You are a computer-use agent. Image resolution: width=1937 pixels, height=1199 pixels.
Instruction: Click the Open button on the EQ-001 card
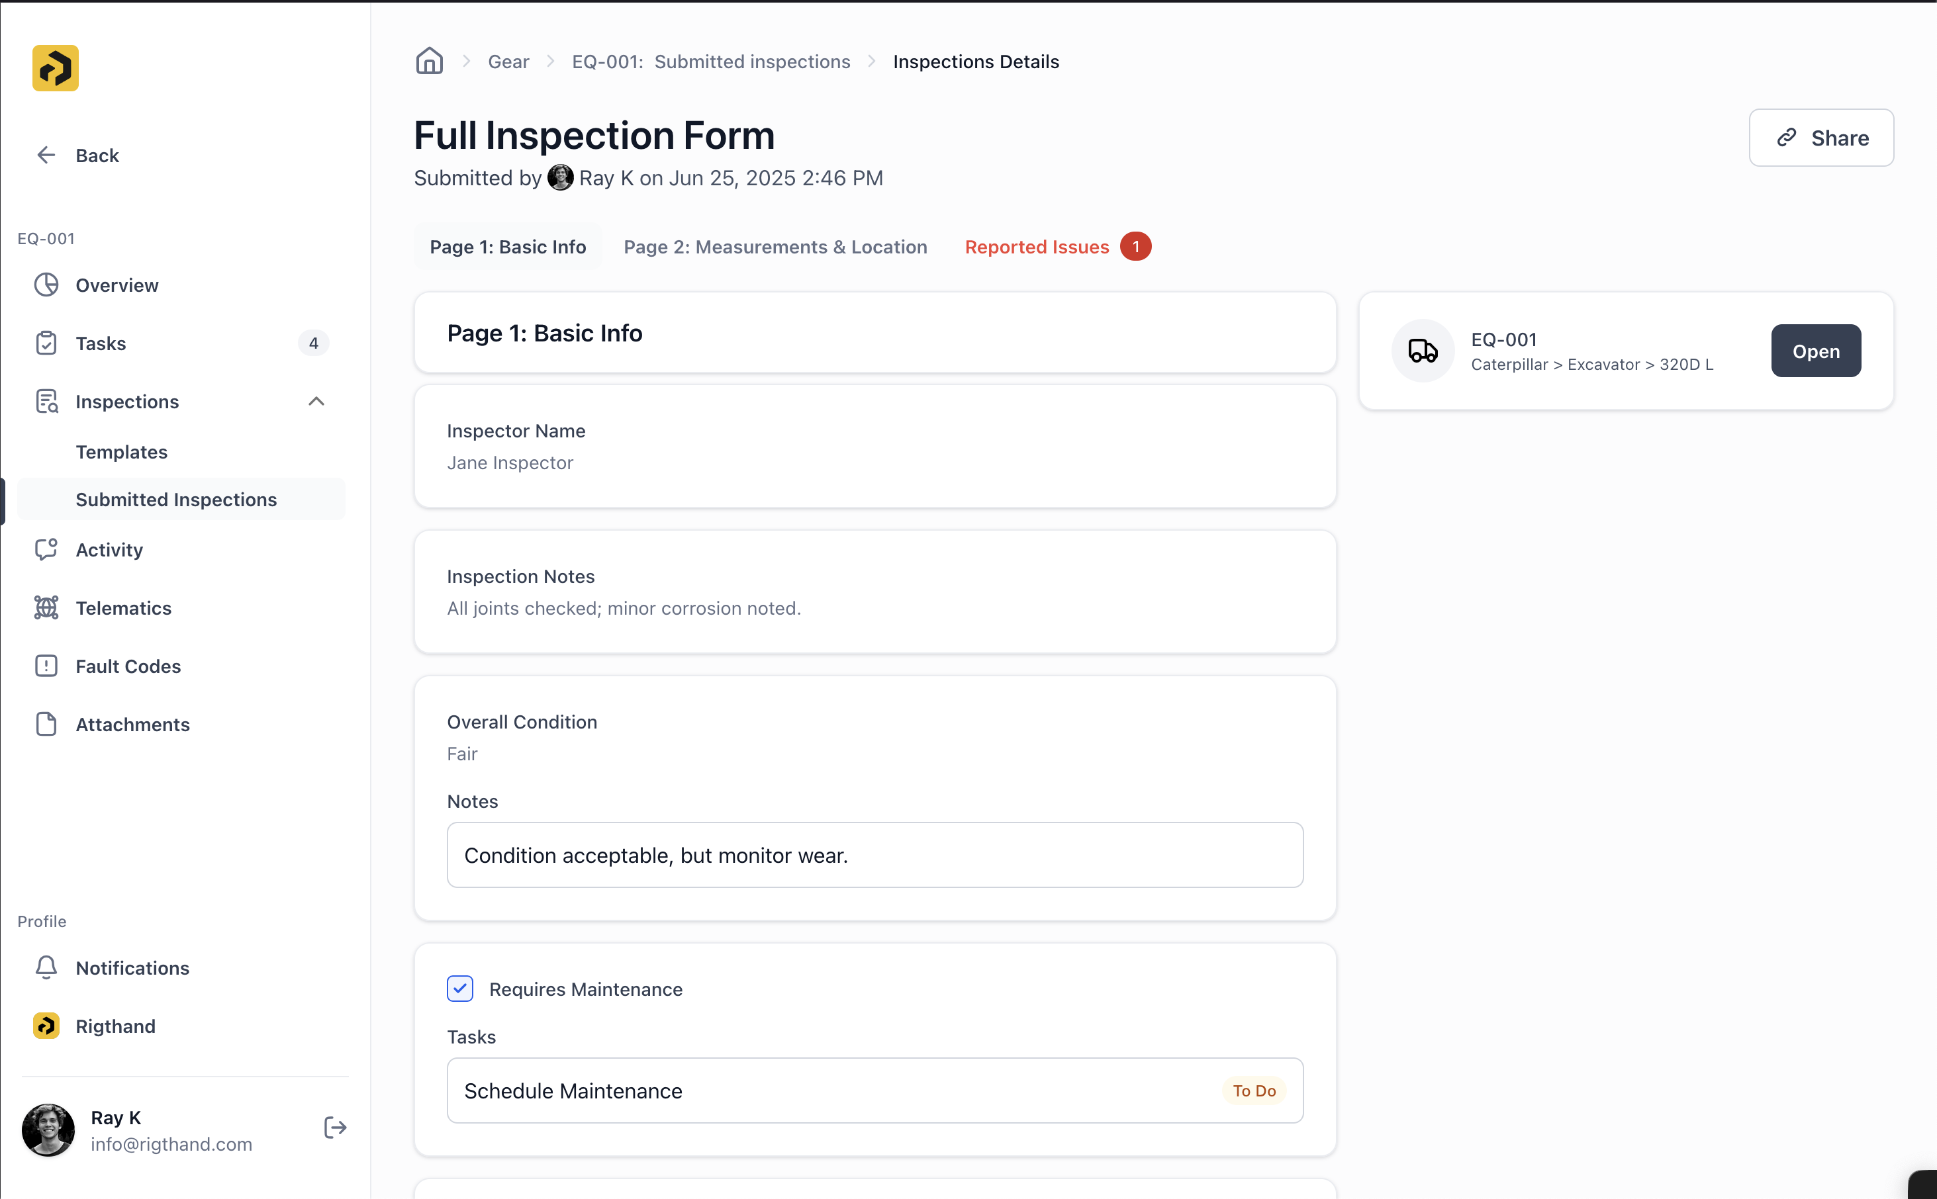(x=1816, y=351)
